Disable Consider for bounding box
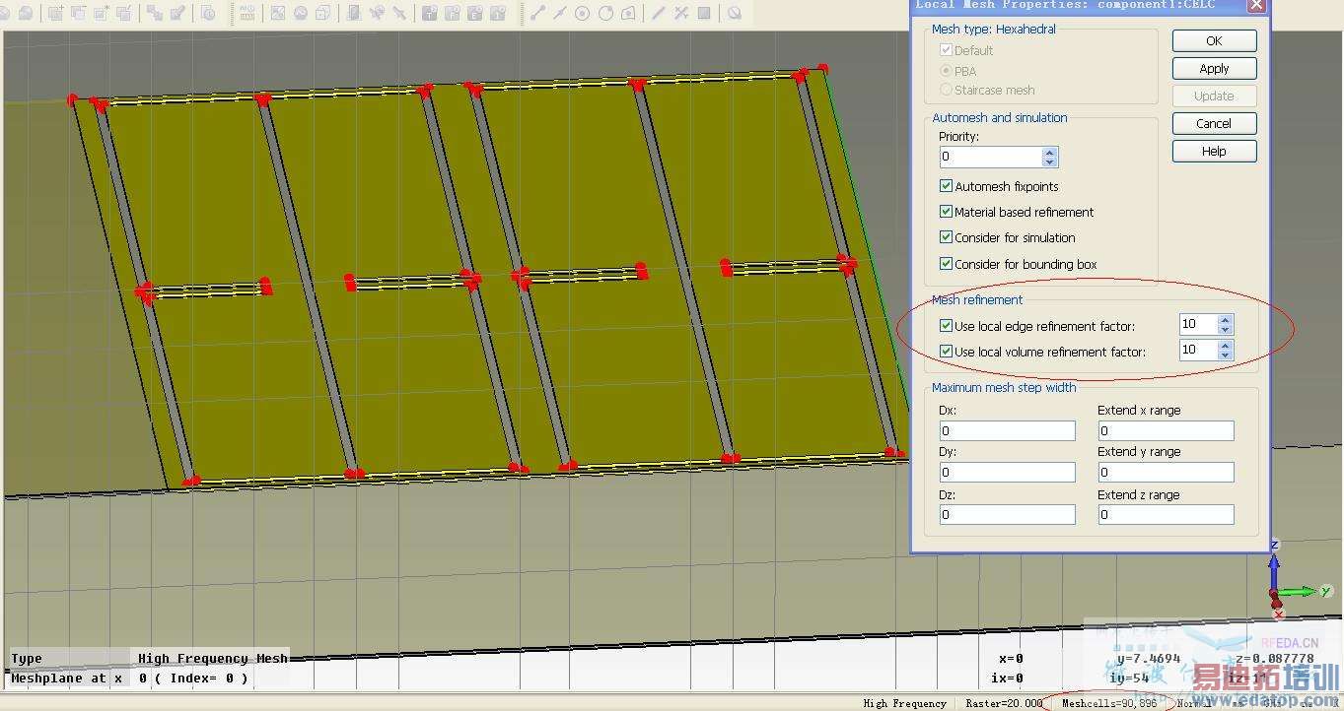Image resolution: width=1344 pixels, height=711 pixels. (946, 264)
